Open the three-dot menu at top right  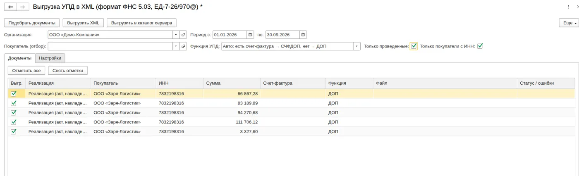[x=569, y=7]
